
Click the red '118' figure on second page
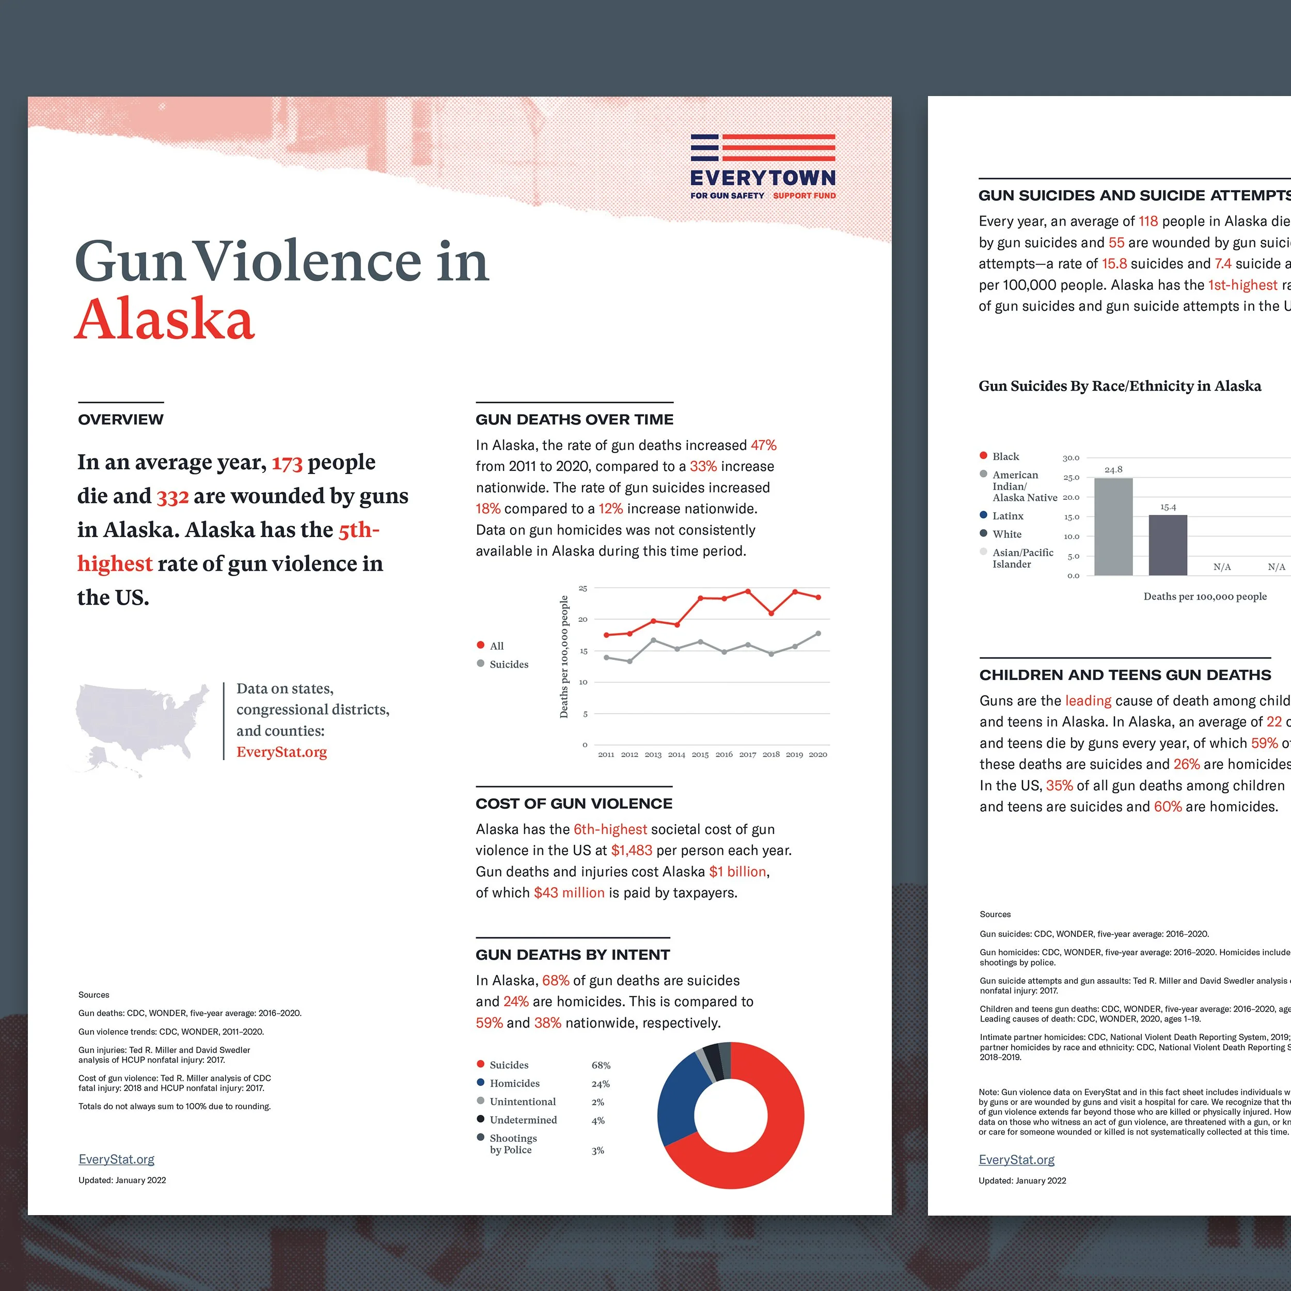coord(1148,221)
